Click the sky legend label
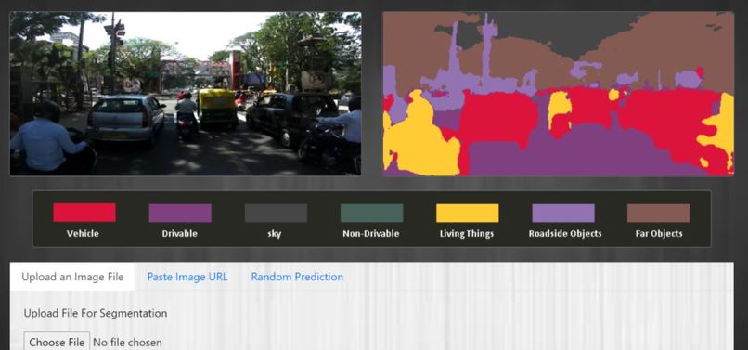Viewport: 748px width, 350px height. (x=275, y=234)
